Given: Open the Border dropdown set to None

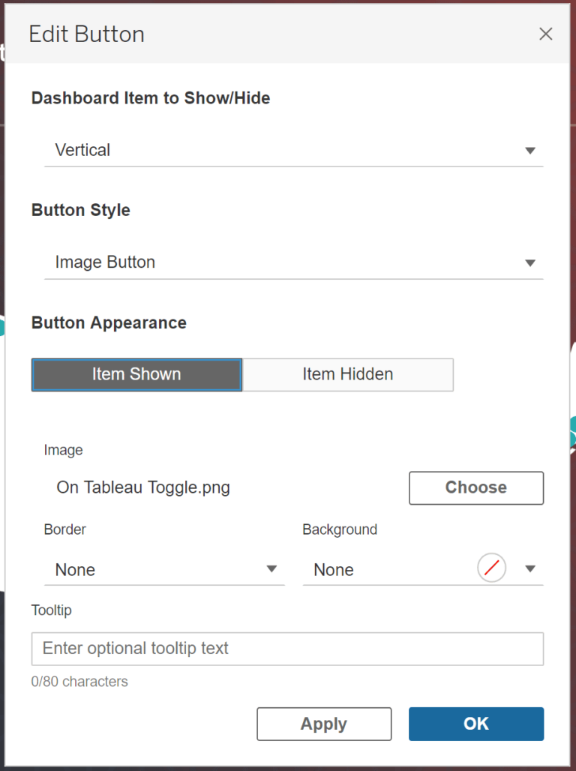Looking at the screenshot, I should pyautogui.click(x=165, y=568).
